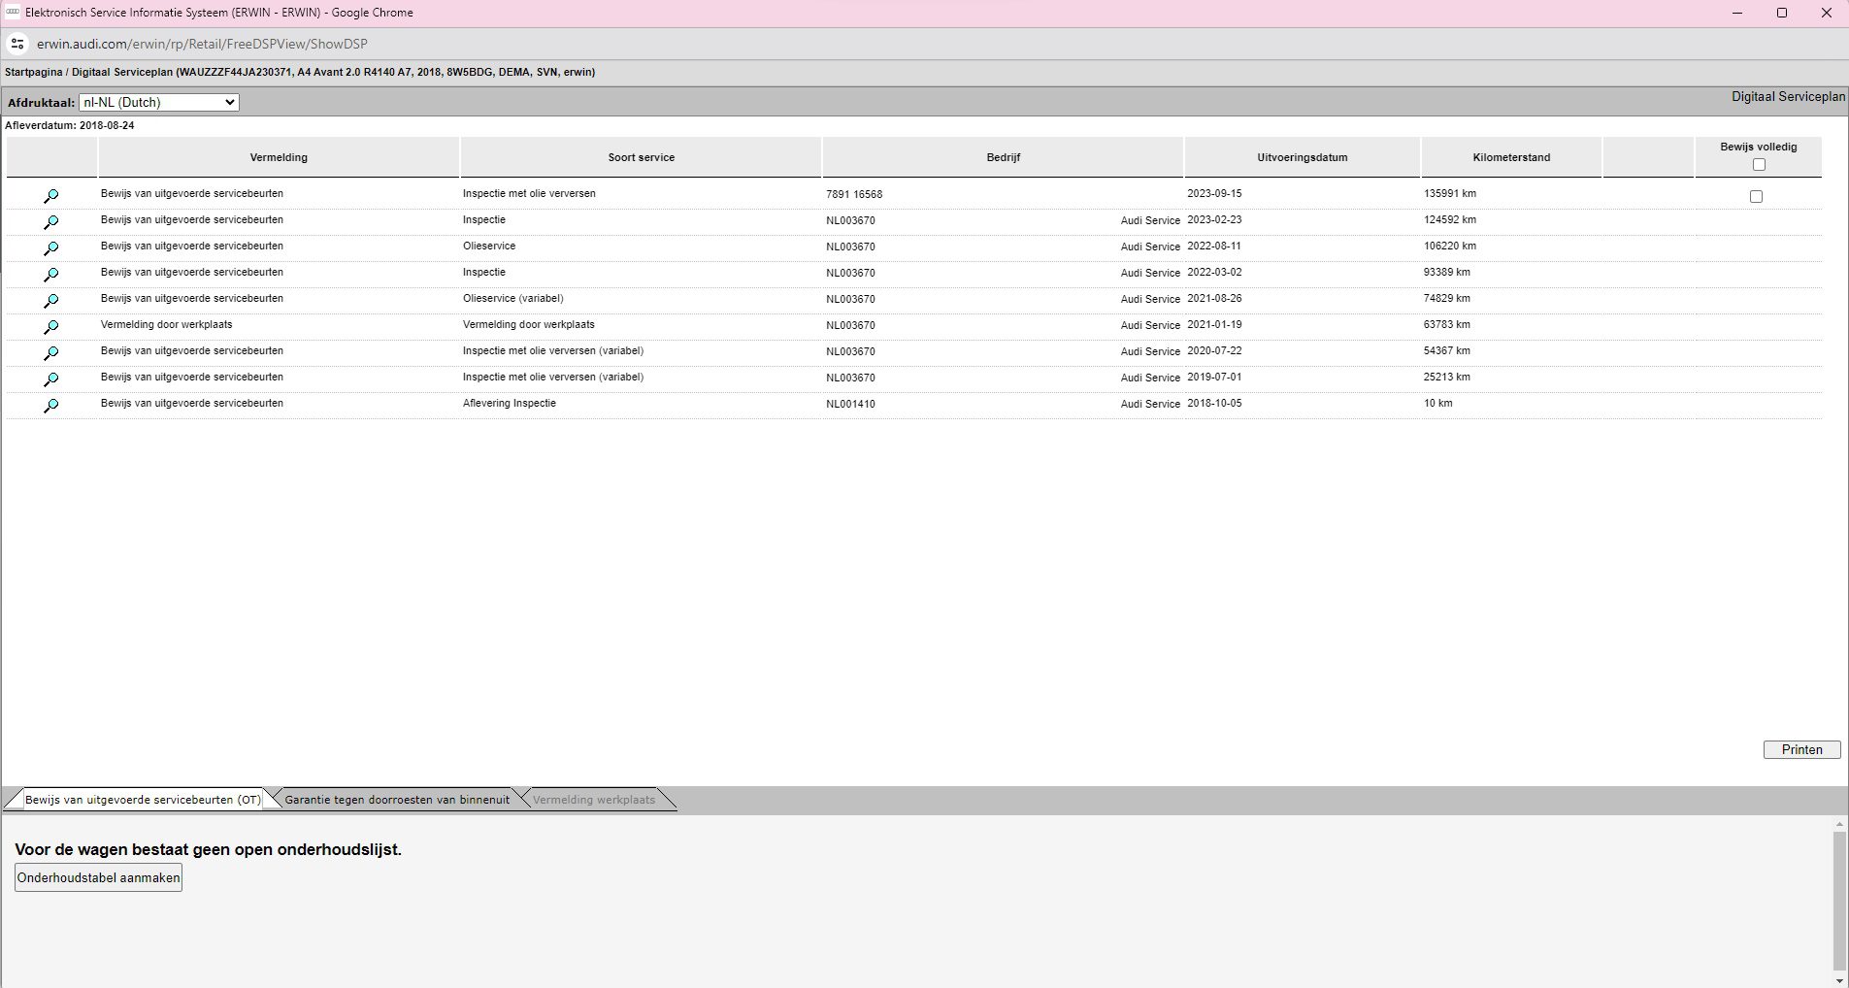Click the Printen button

tap(1801, 749)
